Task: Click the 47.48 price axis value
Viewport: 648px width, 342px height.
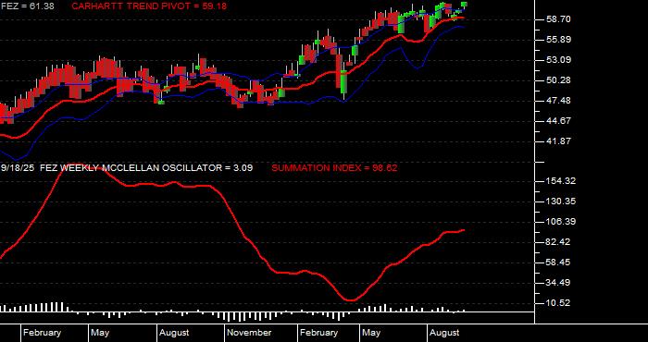Action: click(x=559, y=101)
